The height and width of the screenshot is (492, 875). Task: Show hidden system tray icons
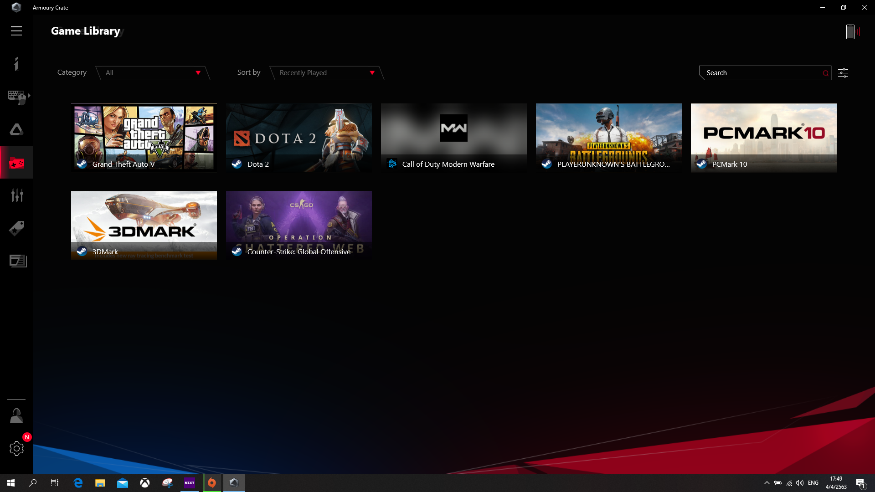[x=767, y=483]
